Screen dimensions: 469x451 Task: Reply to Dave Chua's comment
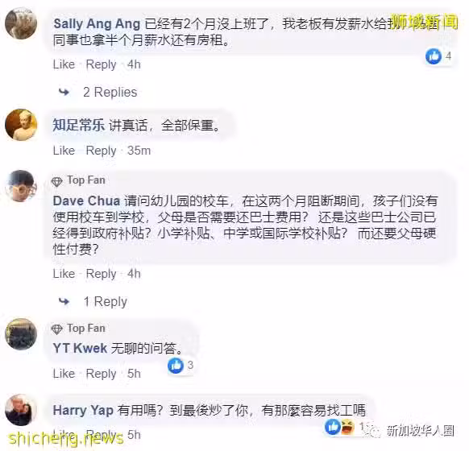coord(101,274)
